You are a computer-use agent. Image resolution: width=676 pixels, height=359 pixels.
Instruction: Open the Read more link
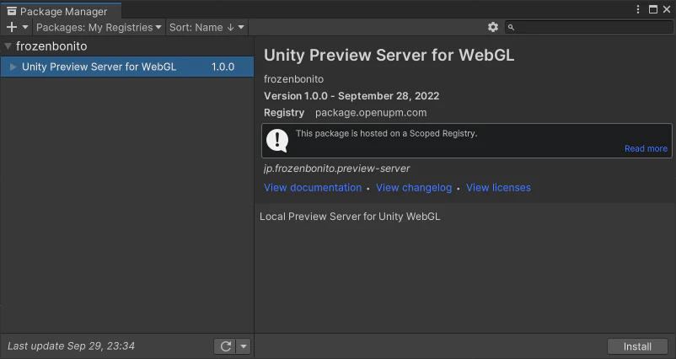(646, 148)
